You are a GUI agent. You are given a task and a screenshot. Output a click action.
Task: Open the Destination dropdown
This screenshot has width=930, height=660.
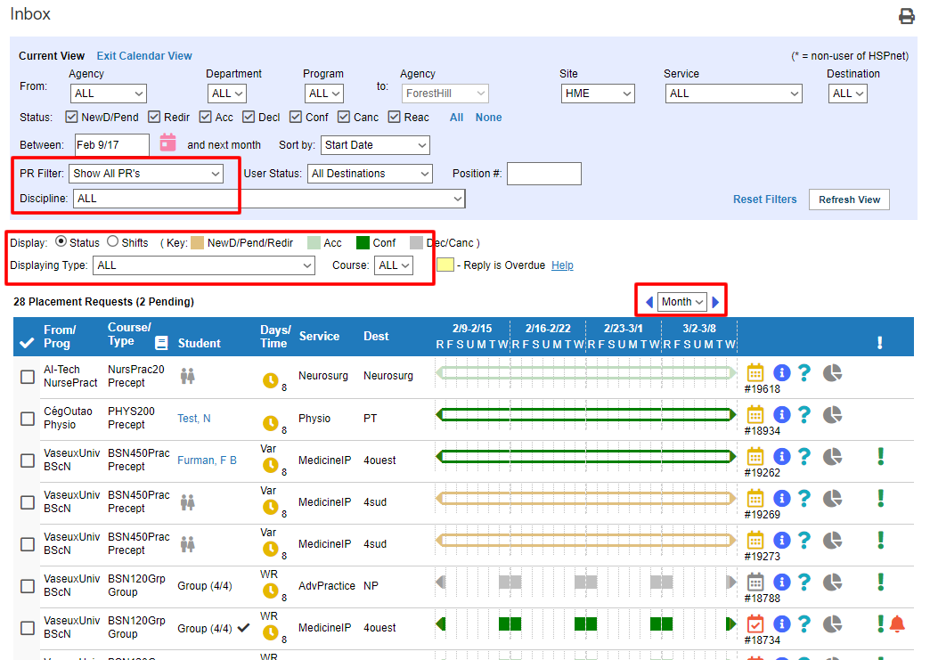[x=847, y=94]
